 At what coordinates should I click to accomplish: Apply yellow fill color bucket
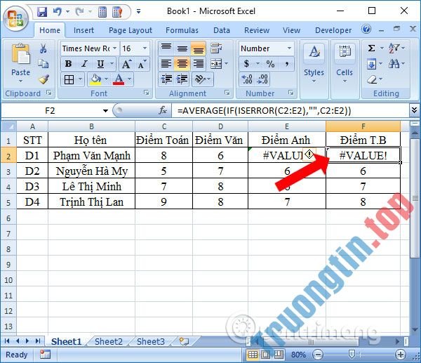tap(96, 79)
